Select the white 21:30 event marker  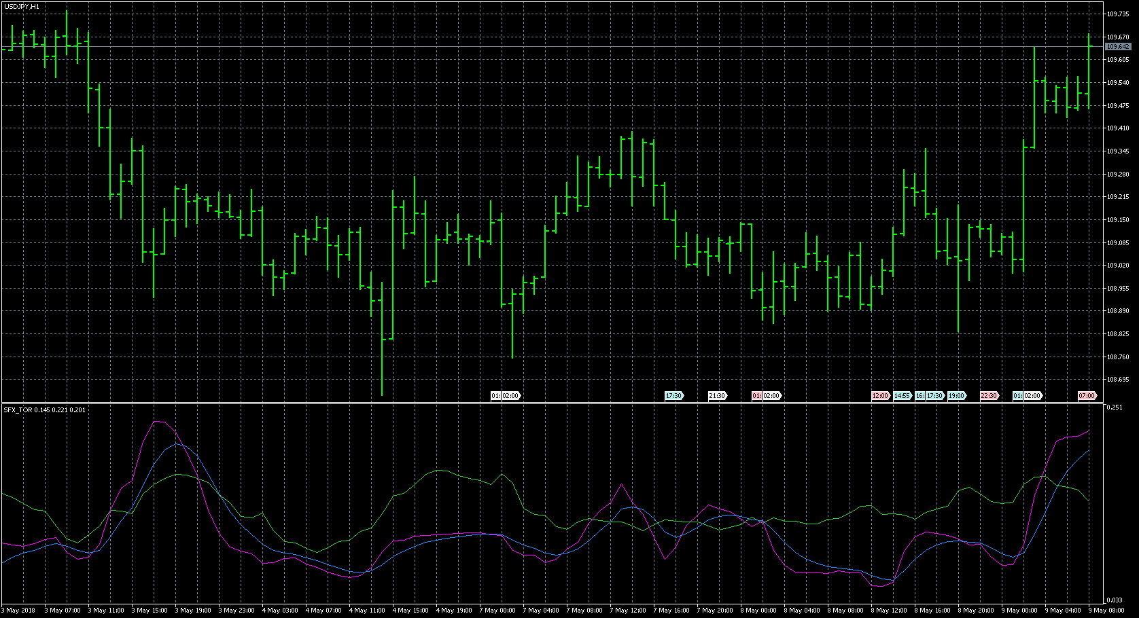717,396
